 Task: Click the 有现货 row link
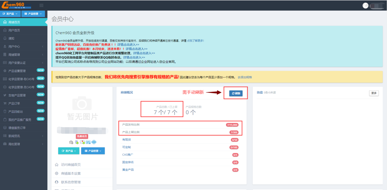click(x=127, y=140)
